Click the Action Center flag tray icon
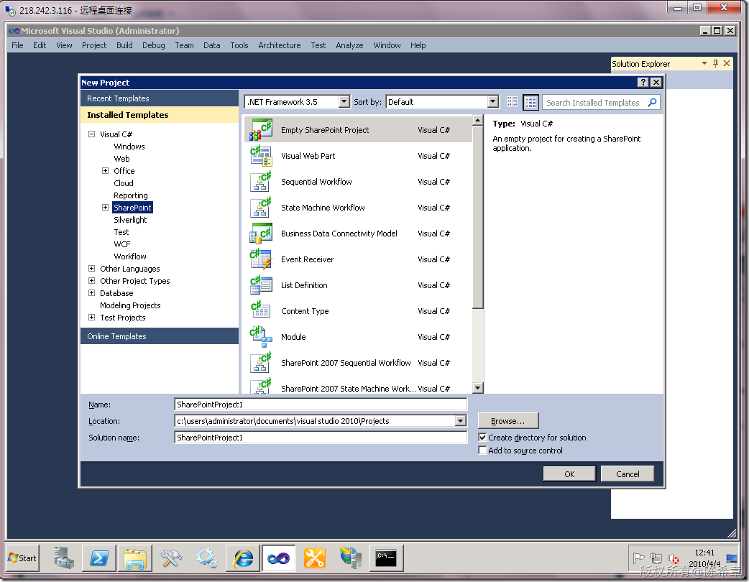Screen dimensions: 749x582 (x=638, y=558)
